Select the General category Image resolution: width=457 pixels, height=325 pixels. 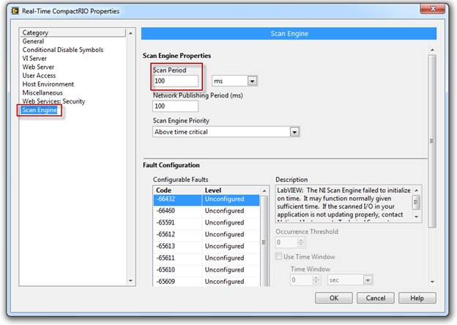[33, 42]
